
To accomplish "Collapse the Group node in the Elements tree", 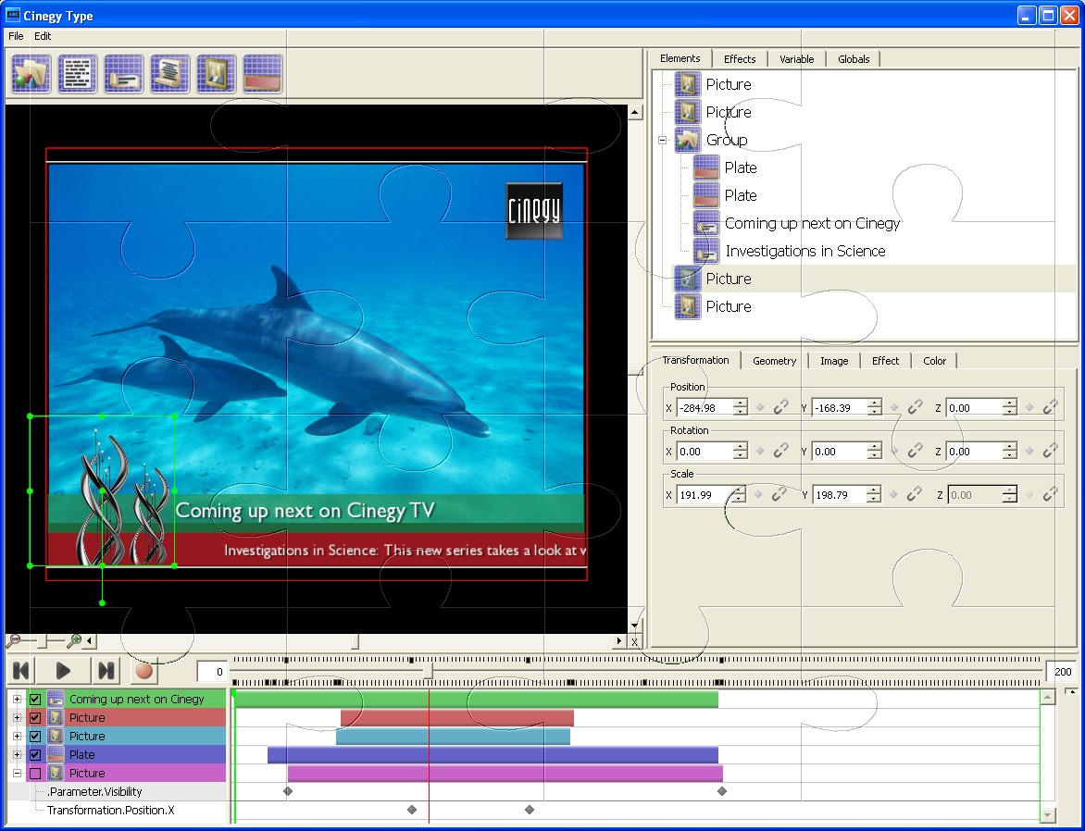I will point(662,140).
